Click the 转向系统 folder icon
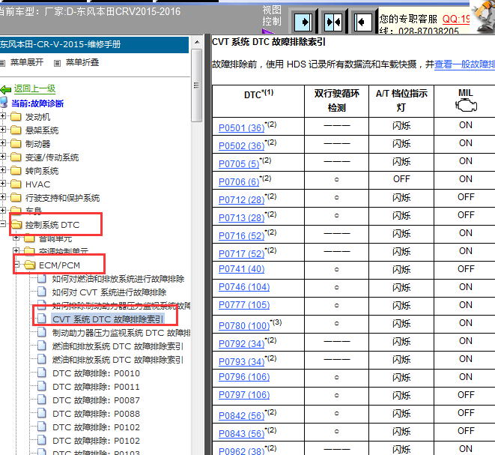The image size is (495, 455). coord(16,171)
